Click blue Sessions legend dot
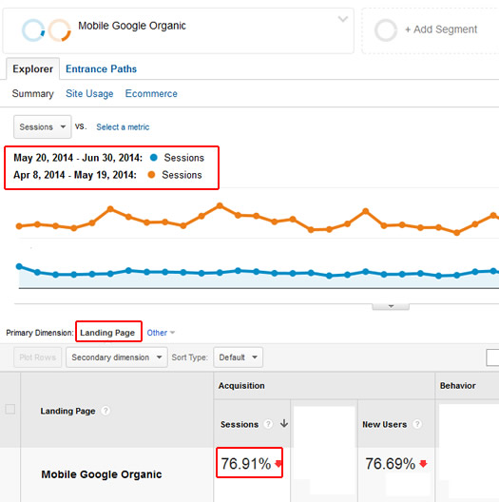 tap(154, 158)
